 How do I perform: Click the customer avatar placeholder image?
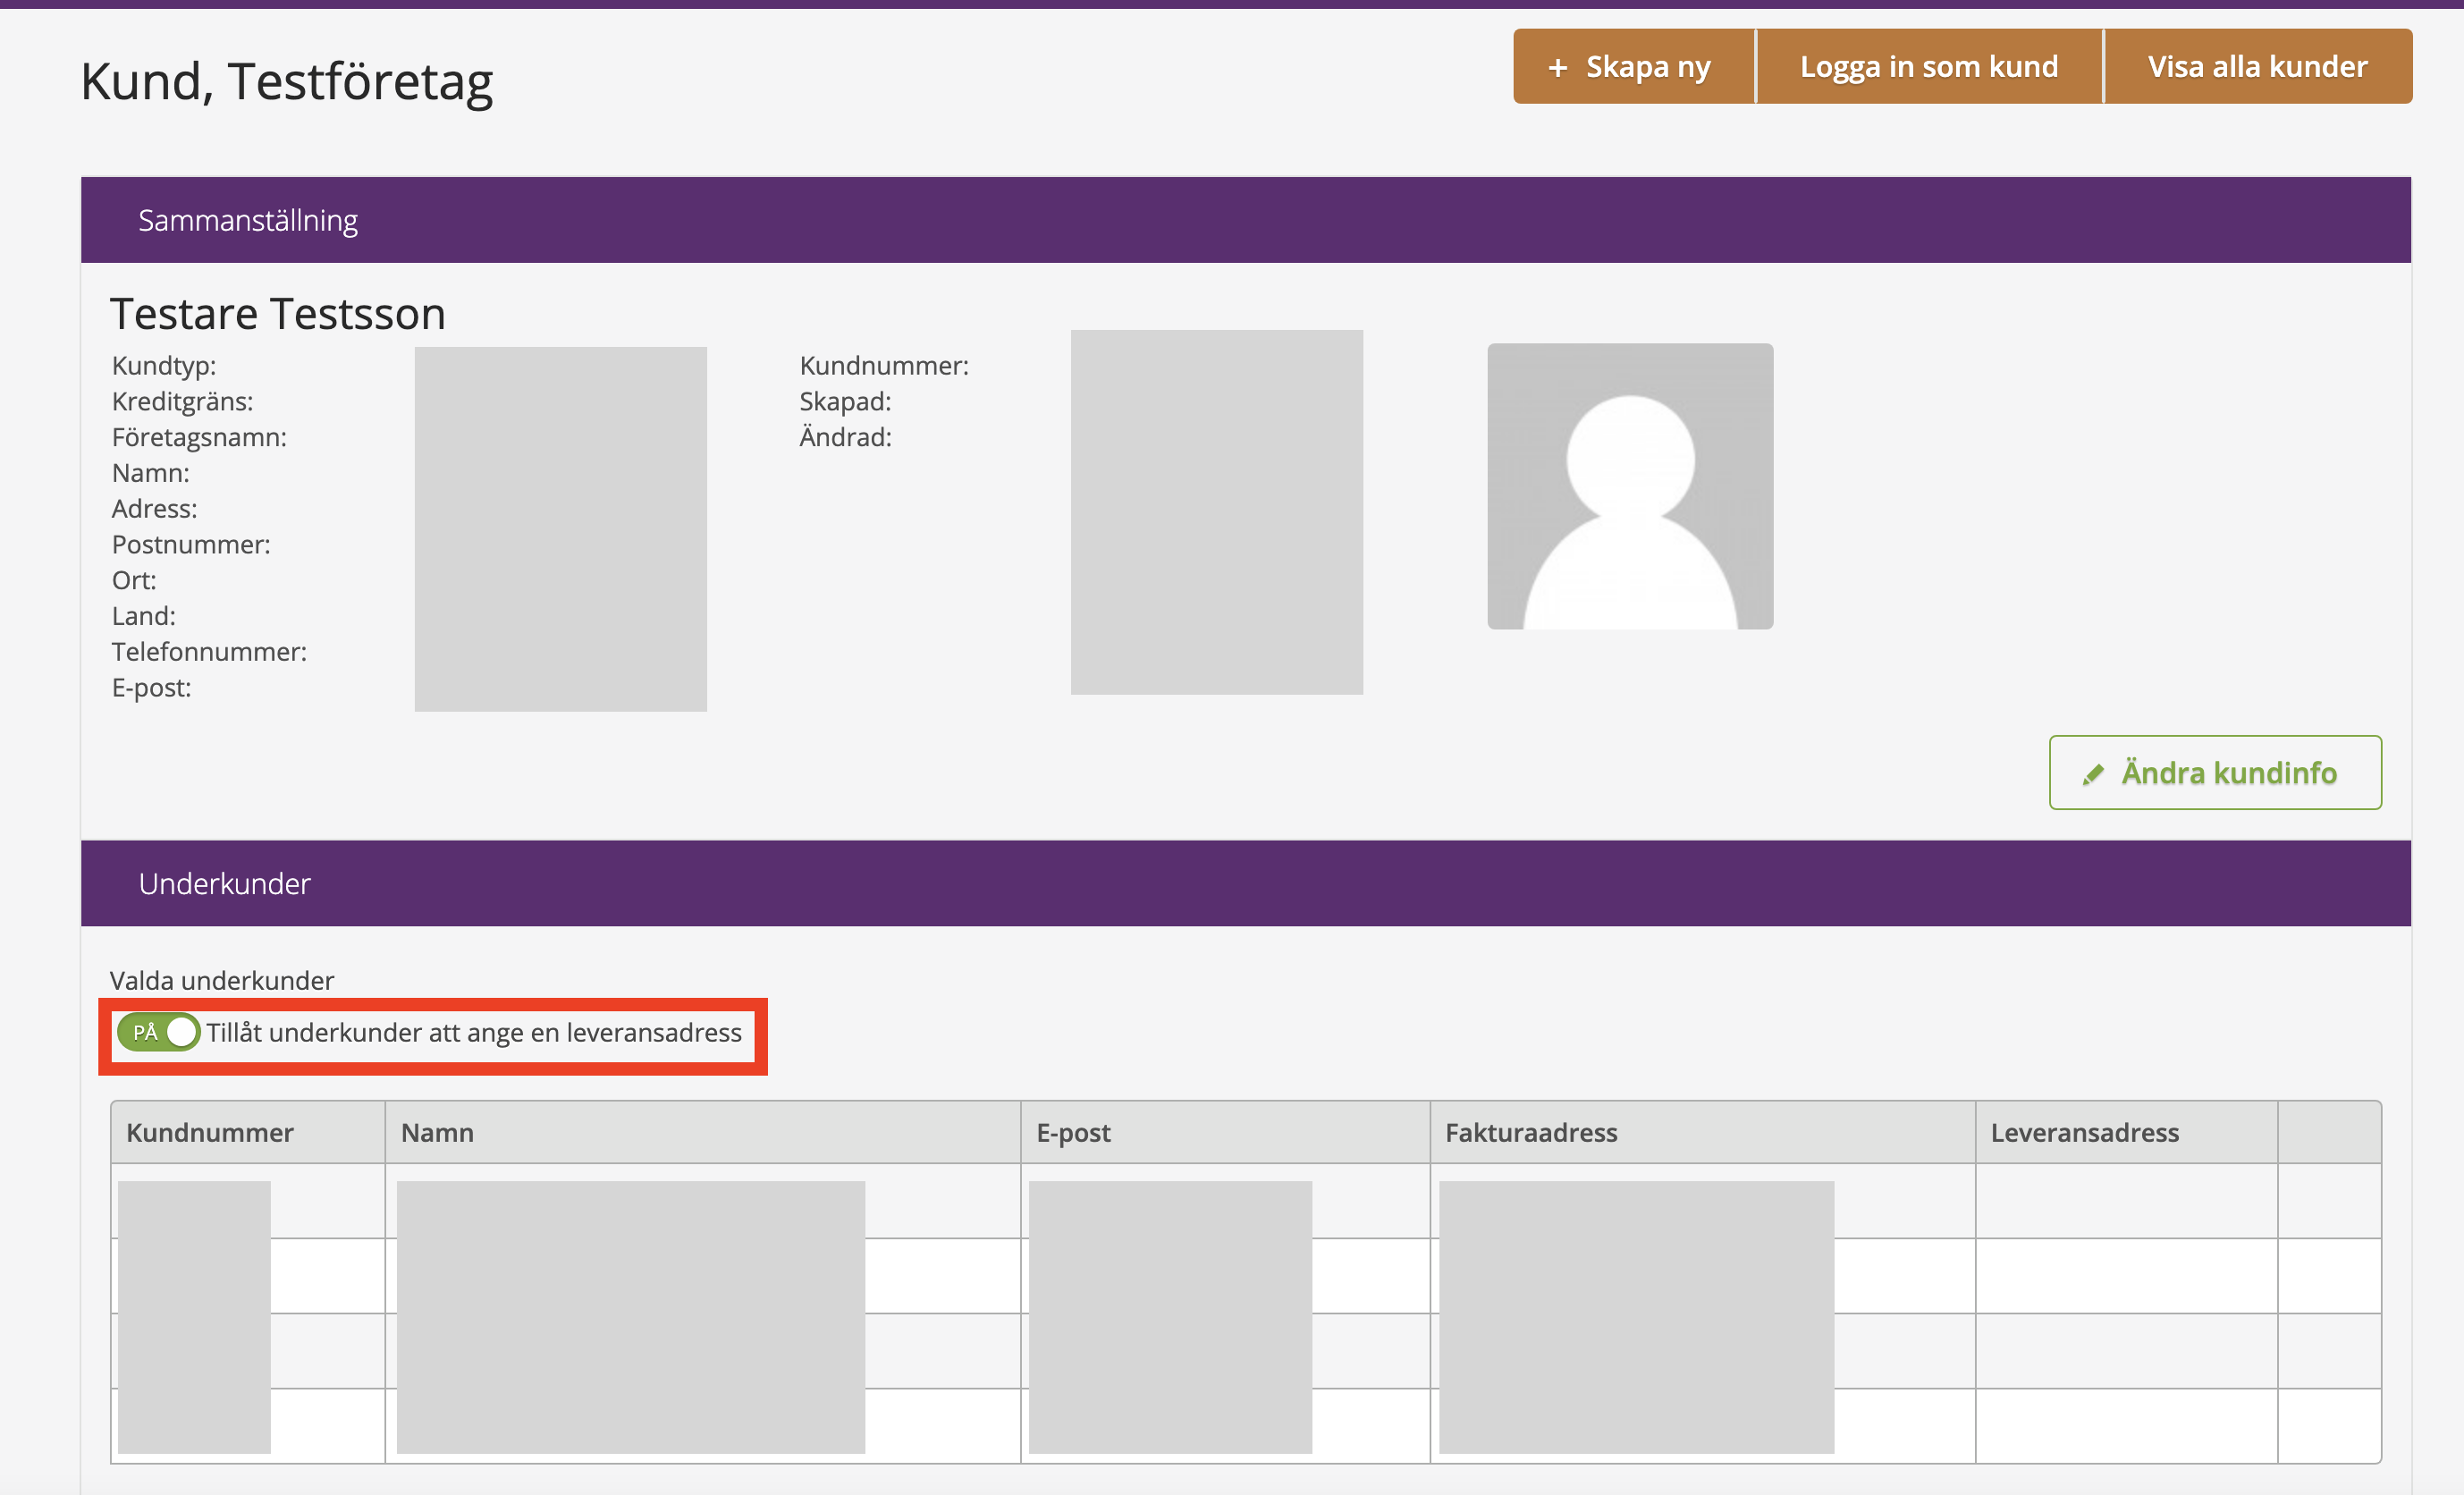[1630, 486]
